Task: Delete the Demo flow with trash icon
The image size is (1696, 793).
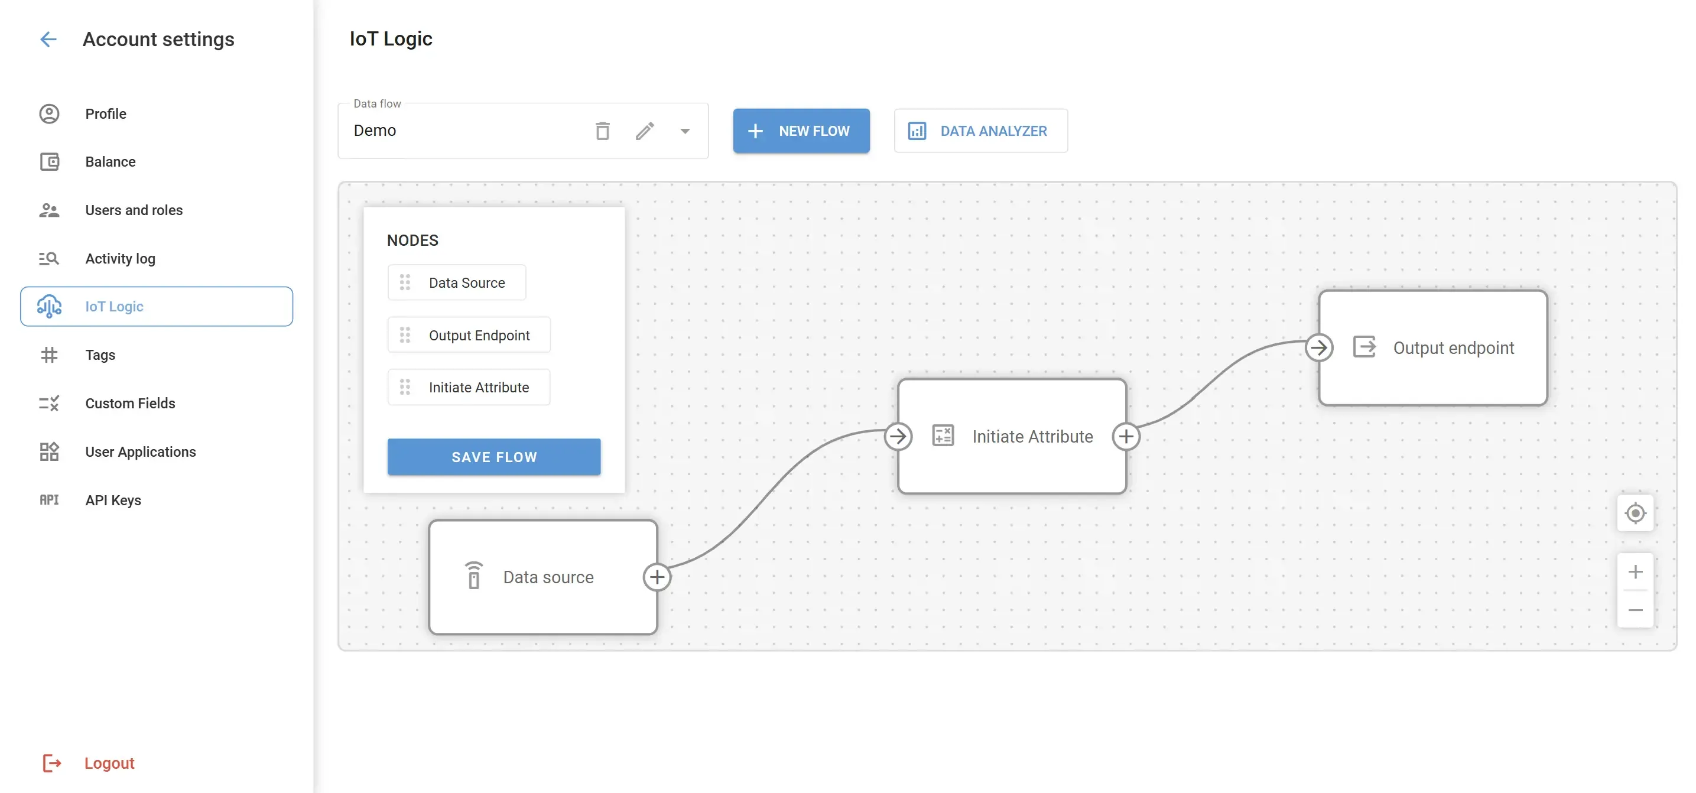Action: tap(602, 131)
